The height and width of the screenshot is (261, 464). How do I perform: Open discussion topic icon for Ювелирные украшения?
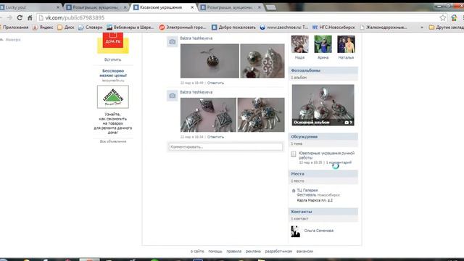(293, 154)
